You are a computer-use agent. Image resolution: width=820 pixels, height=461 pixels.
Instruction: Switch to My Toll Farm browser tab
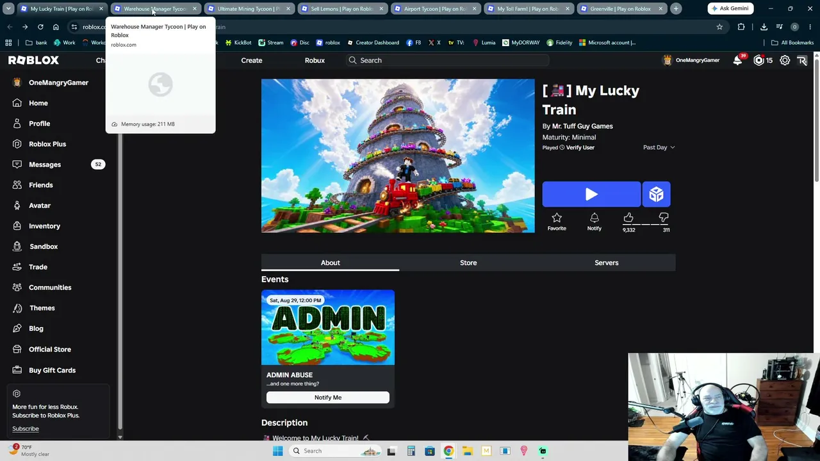coord(528,9)
